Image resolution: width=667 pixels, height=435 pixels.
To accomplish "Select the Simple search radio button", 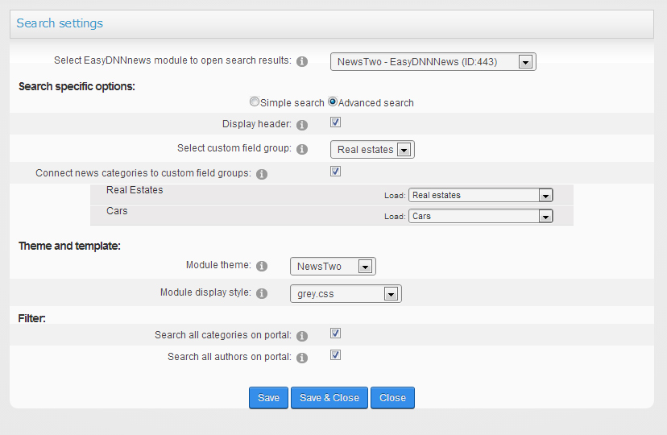I will tap(255, 101).
